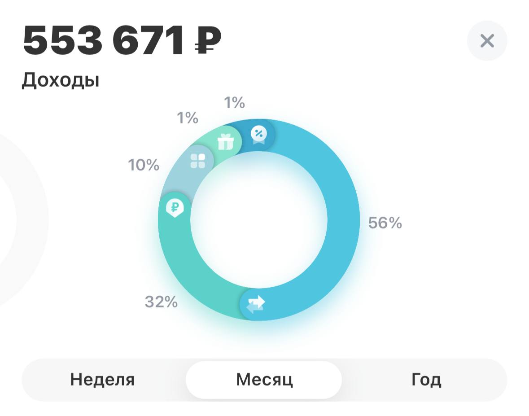The image size is (529, 416).
Task: Tap the 553 671 ₽ total amount
Action: click(x=122, y=40)
